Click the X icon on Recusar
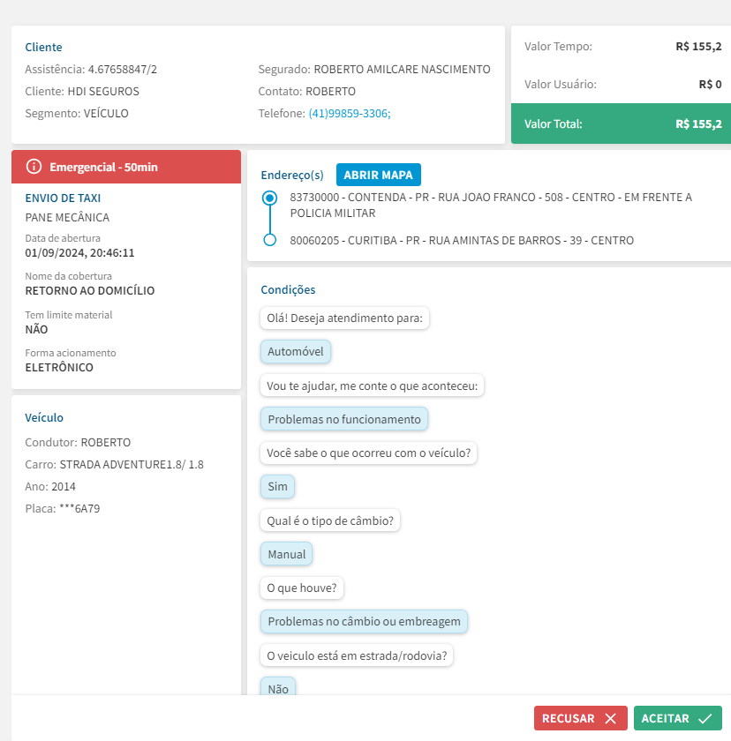 coord(610,719)
